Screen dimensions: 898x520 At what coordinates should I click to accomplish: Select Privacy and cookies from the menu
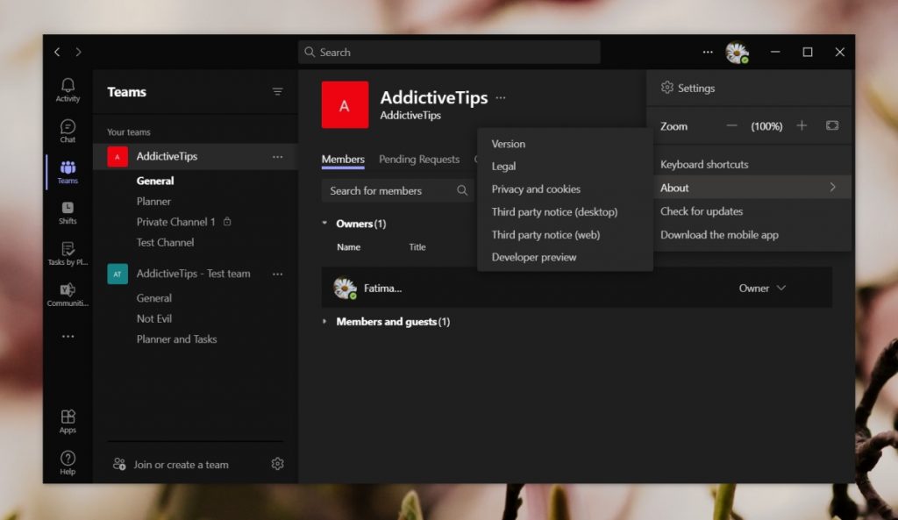click(535, 189)
